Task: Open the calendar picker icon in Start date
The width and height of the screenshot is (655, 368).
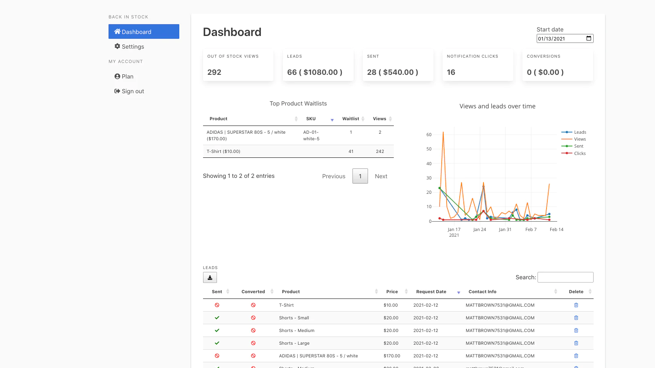Action: pyautogui.click(x=589, y=38)
